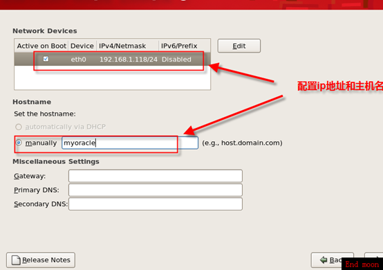Go back with the Back button
The image size is (383, 270).
pyautogui.click(x=333, y=260)
